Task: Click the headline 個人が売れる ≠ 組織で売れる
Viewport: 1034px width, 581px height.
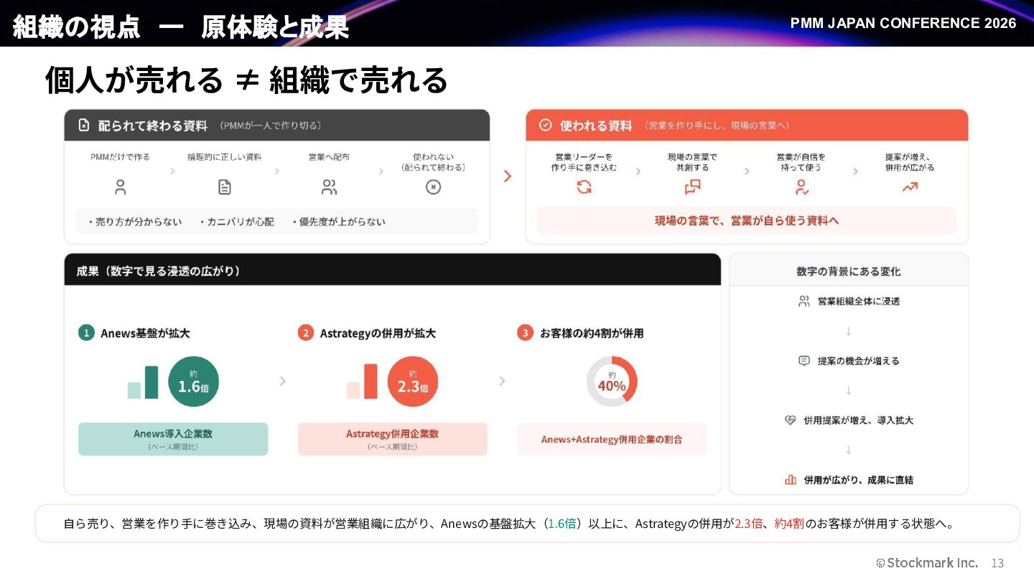Action: click(x=246, y=80)
